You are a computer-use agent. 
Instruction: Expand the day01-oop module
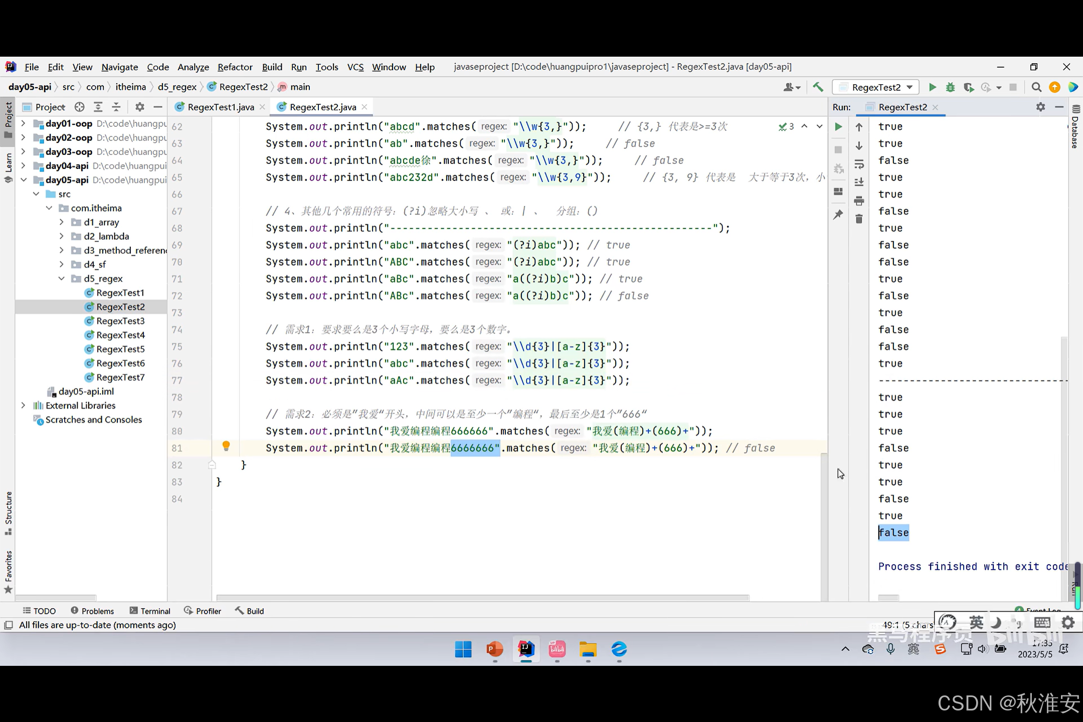(23, 123)
